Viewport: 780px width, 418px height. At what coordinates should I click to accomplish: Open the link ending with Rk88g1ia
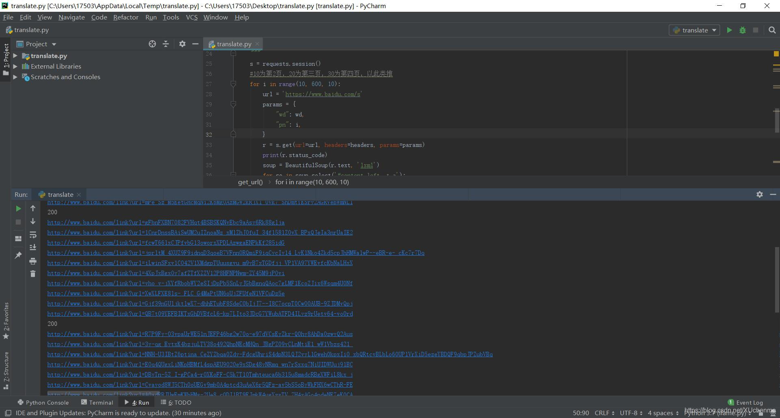[x=166, y=222]
